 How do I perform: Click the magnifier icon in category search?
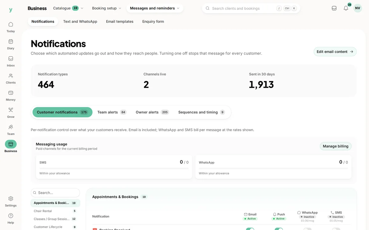35,193
